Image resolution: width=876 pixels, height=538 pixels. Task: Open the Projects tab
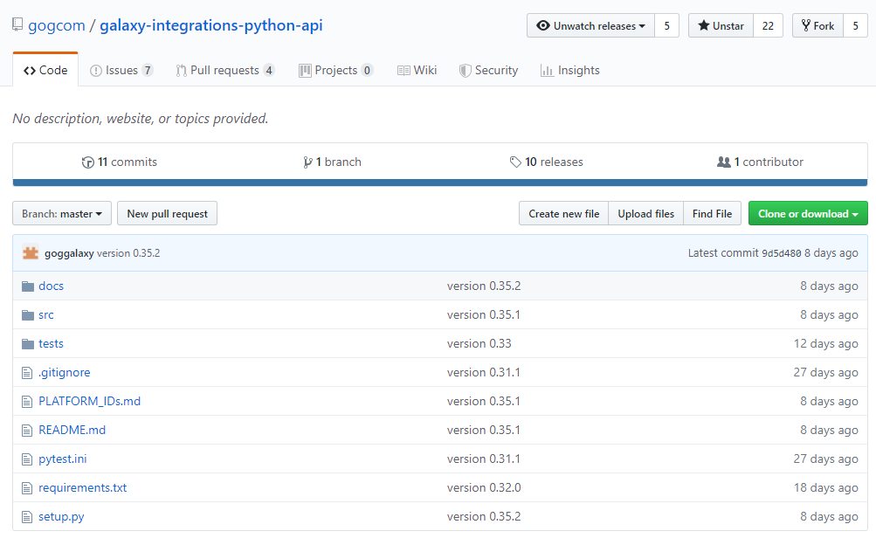(335, 71)
